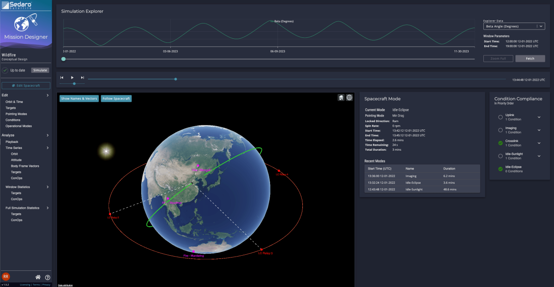
Task: Click the playback speed slider handle
Action: (74, 84)
